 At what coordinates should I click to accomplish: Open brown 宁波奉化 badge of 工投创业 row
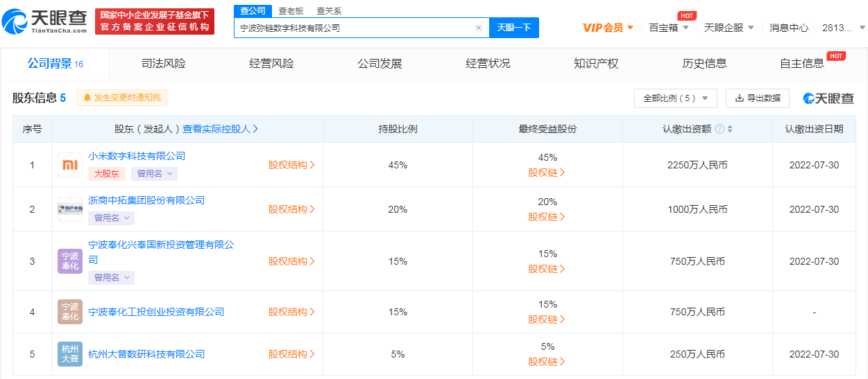pos(70,312)
